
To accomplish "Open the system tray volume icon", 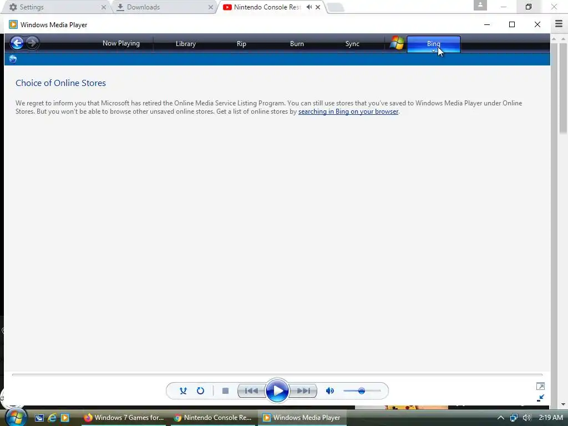I will pos(527,418).
